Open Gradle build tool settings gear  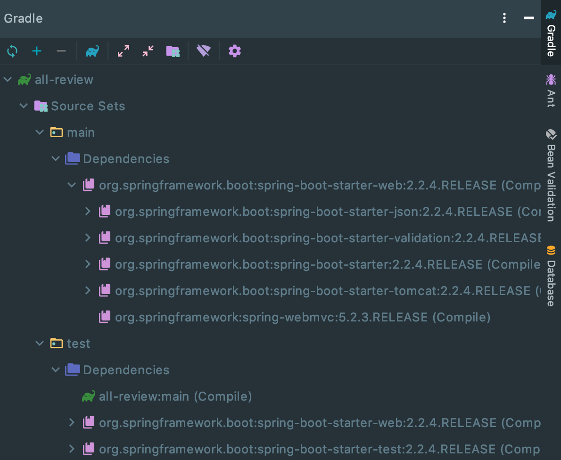coord(235,51)
